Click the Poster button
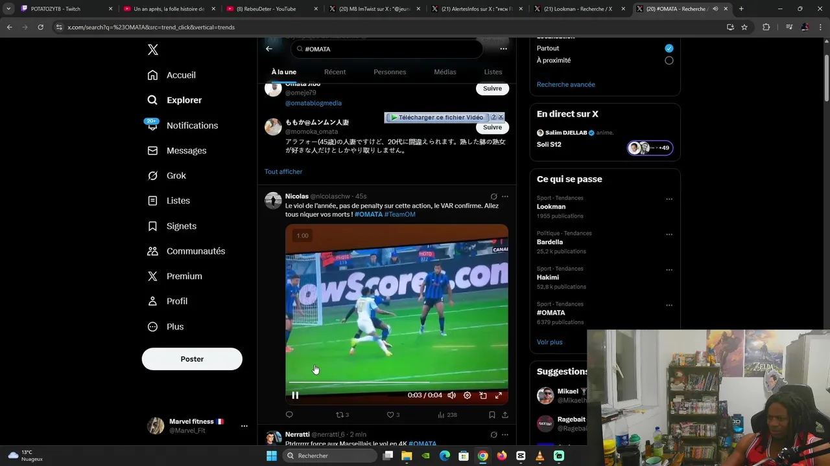This screenshot has width=830, height=466. (192, 359)
